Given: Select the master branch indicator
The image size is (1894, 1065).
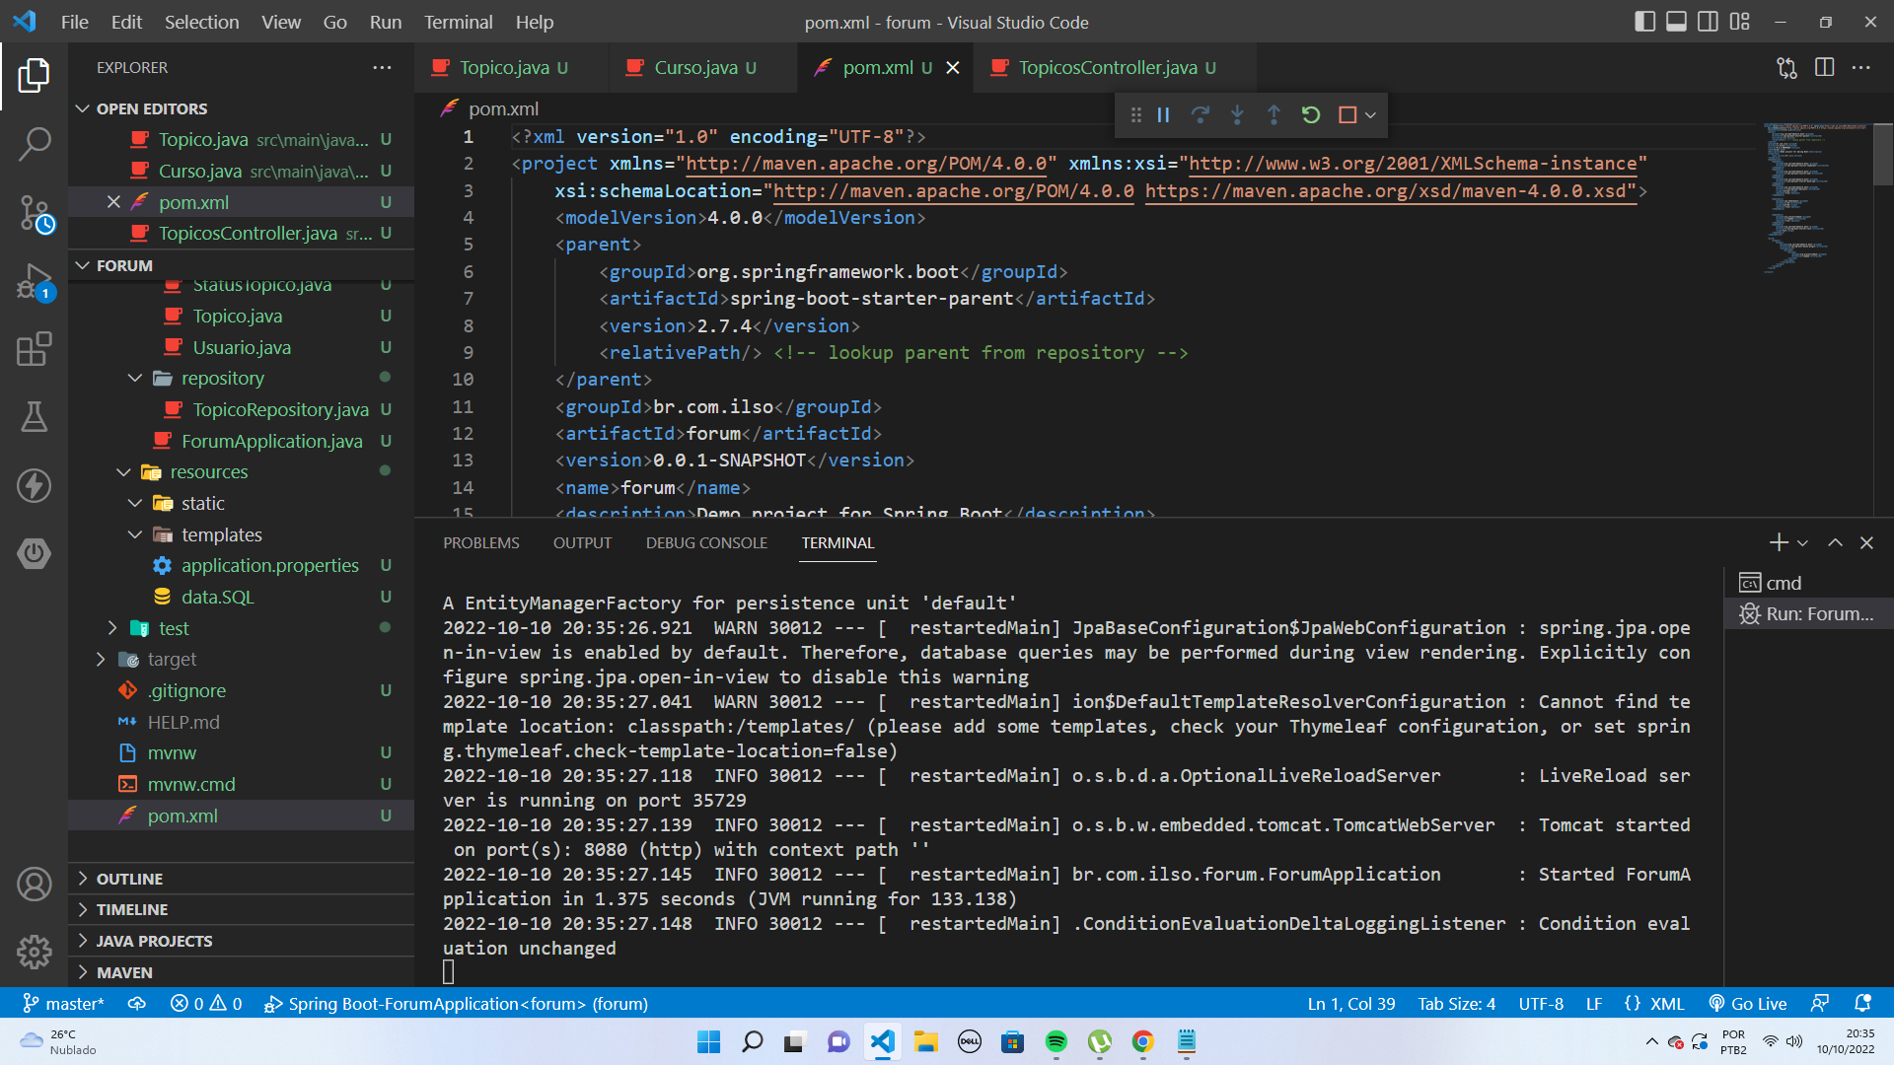Looking at the screenshot, I should tap(64, 1003).
